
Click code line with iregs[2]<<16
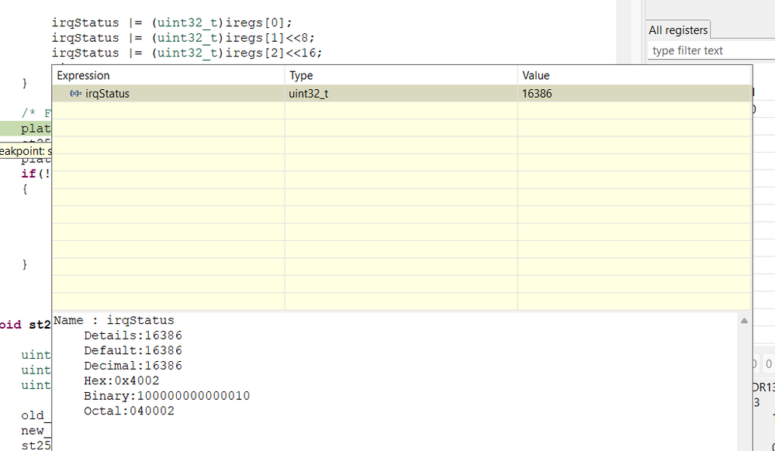[x=187, y=53]
